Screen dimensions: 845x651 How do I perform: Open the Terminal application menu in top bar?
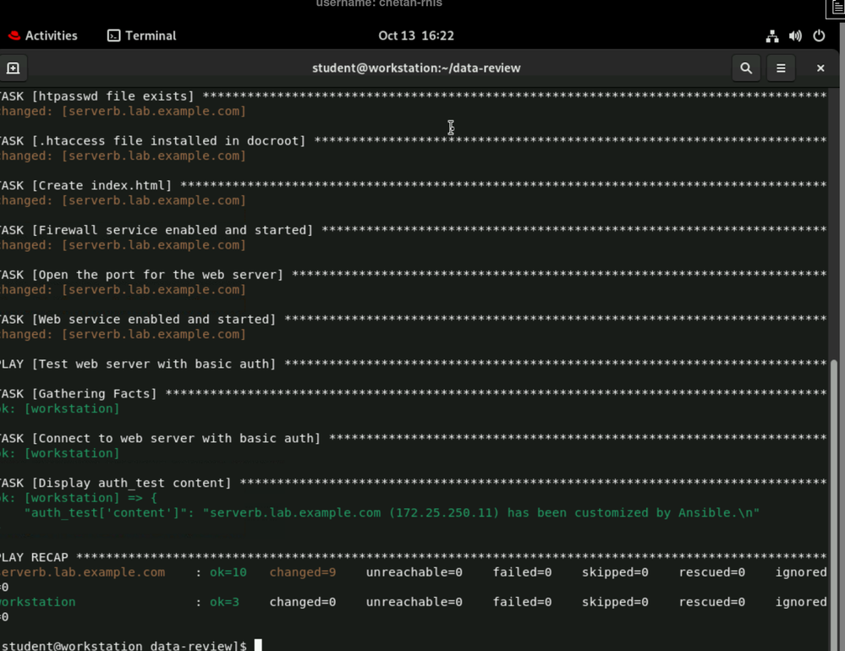(x=142, y=36)
